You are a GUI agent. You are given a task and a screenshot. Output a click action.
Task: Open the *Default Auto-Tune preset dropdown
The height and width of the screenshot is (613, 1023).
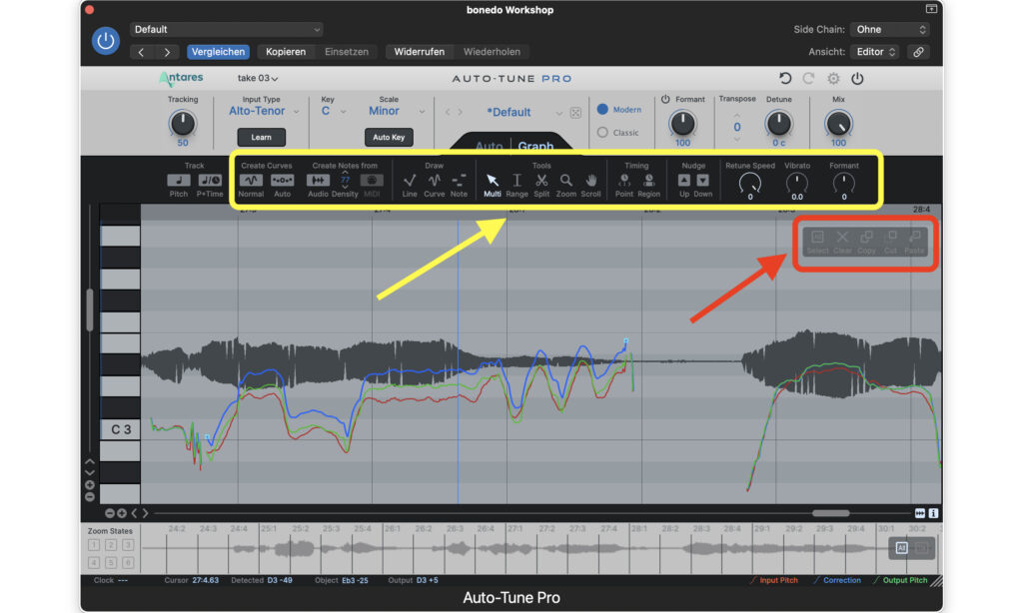[523, 112]
